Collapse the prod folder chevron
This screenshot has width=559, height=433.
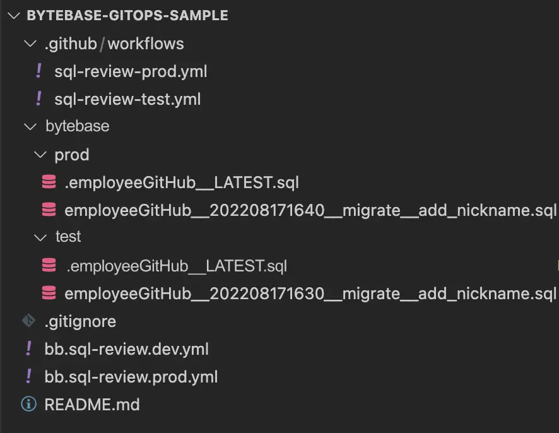click(x=40, y=155)
